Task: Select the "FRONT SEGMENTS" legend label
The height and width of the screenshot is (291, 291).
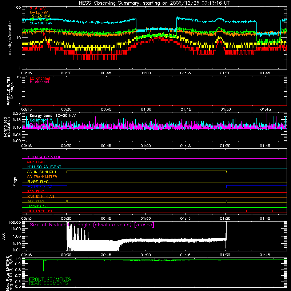Action: [50, 279]
